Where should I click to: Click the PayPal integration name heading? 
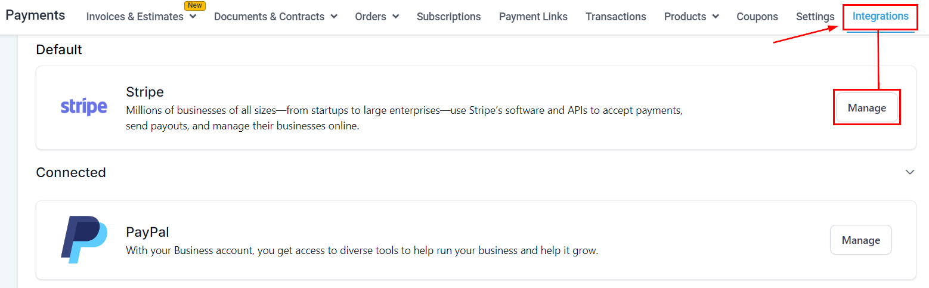[x=148, y=231]
